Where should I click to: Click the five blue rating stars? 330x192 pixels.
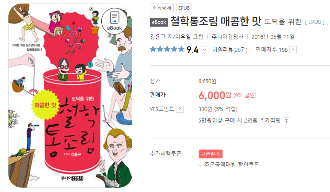pos(167,49)
